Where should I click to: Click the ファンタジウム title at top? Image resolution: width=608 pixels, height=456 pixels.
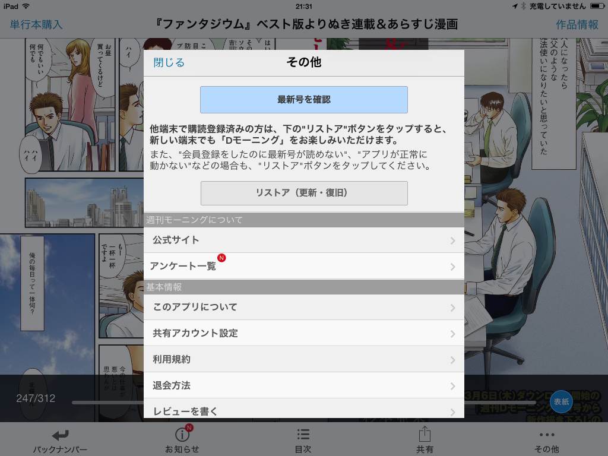[306, 24]
